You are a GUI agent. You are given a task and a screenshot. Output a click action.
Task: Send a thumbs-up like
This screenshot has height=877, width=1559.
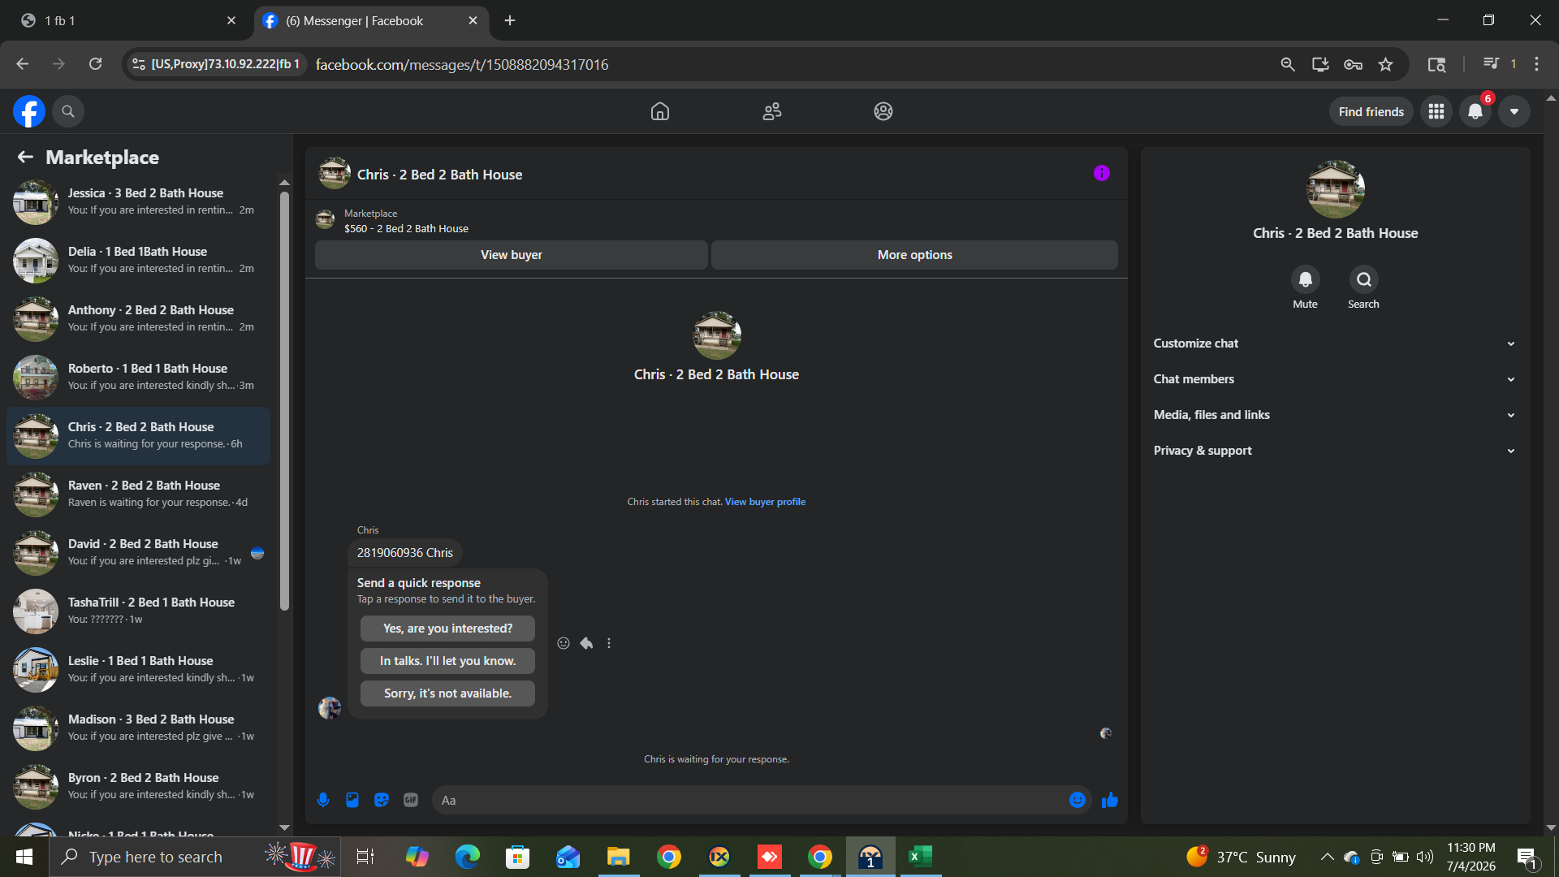1110,801
